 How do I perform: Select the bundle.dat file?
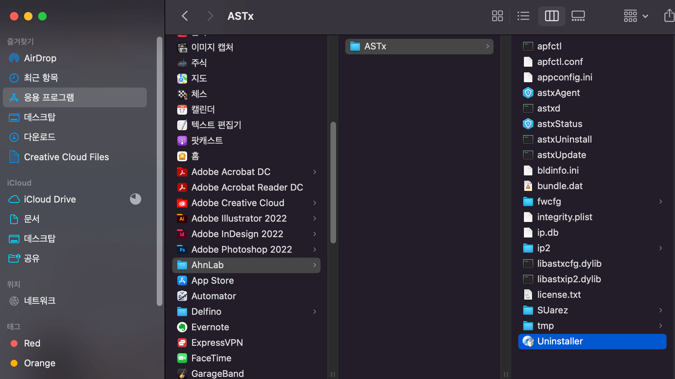(592, 186)
